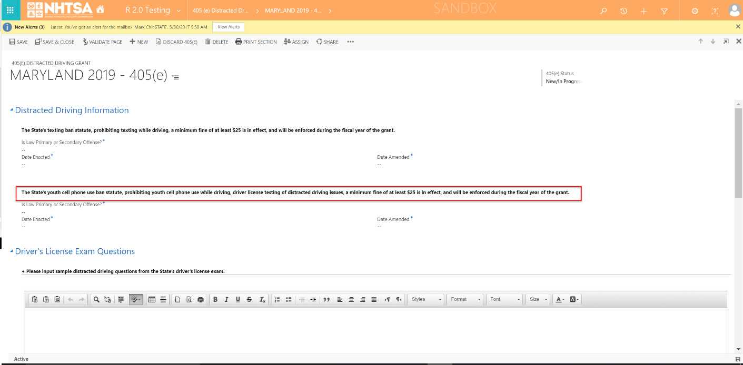Screen dimensions: 743x365
Task: Open the text color picker in the editor
Action: 559,299
